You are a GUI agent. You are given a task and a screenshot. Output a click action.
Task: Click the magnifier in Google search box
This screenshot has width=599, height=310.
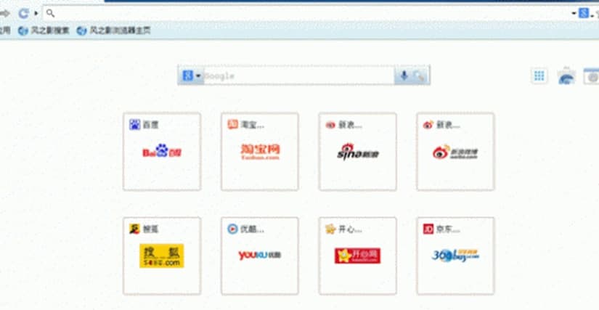click(419, 76)
